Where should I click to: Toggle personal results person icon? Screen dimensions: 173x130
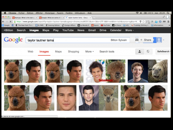(x=140, y=51)
